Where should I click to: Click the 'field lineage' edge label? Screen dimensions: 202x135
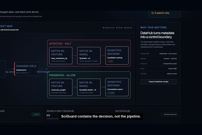43,72
